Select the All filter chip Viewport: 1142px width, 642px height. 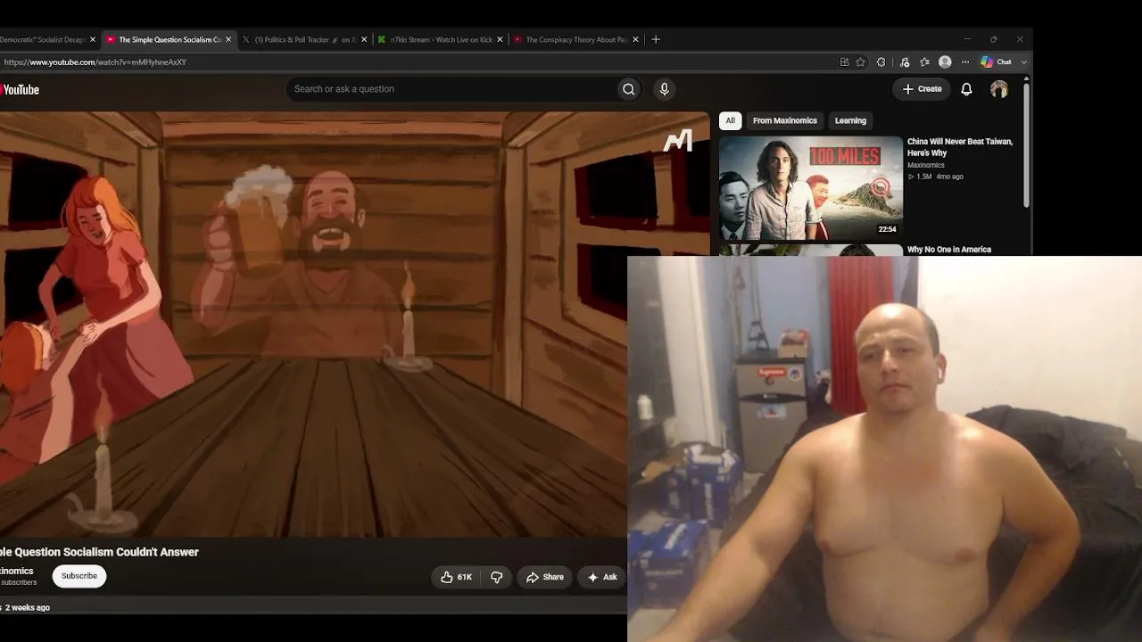[730, 120]
